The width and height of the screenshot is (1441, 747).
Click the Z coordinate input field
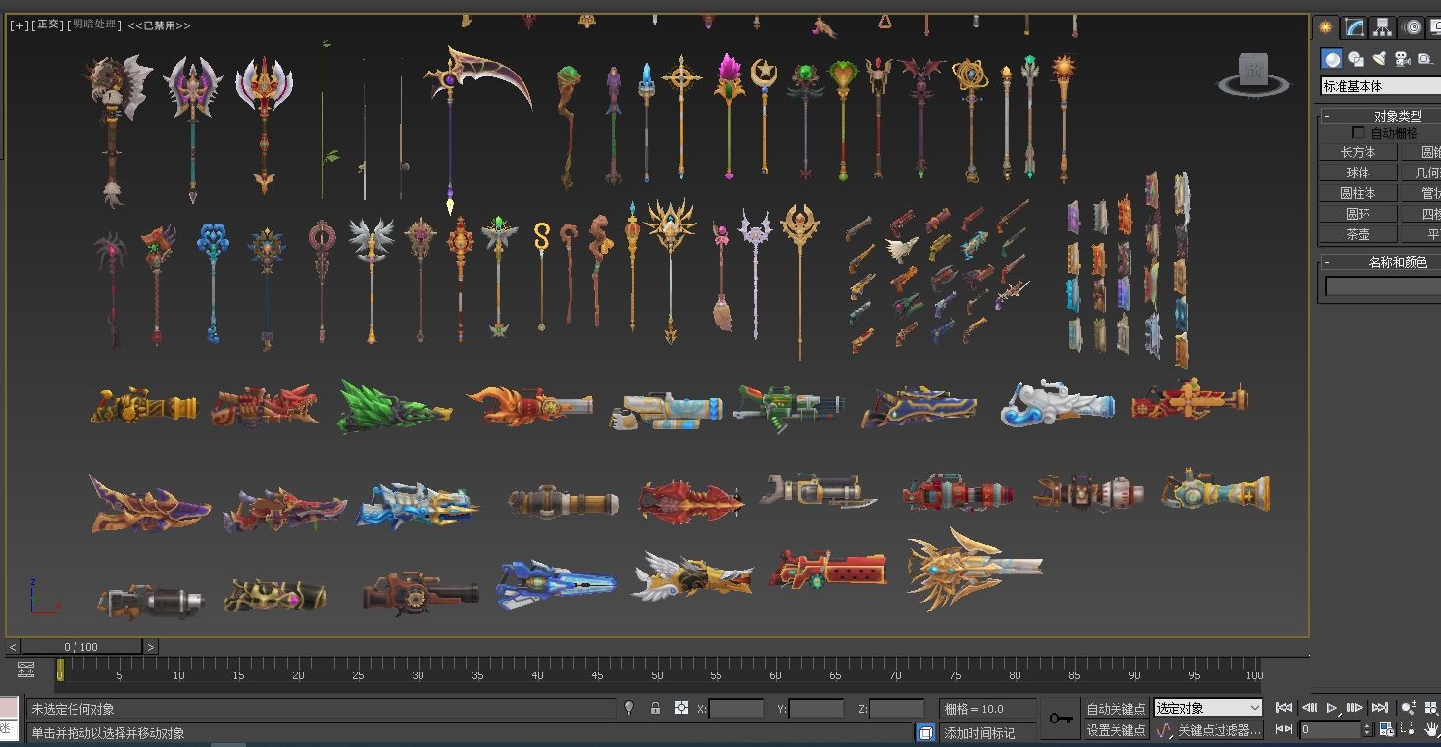(x=896, y=708)
